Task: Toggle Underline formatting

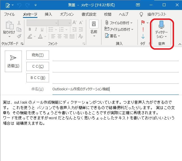Action: coord(42,30)
